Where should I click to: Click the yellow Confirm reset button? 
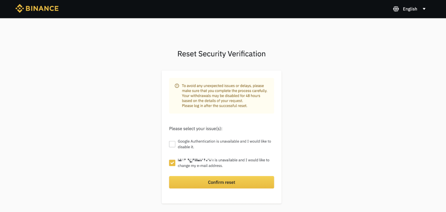[x=221, y=182]
